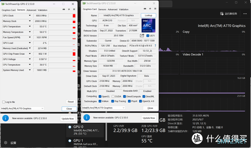Image resolution: width=251 pixels, height=148 pixels.
Task: Enable the Log to file checkbox
Action: (3, 102)
